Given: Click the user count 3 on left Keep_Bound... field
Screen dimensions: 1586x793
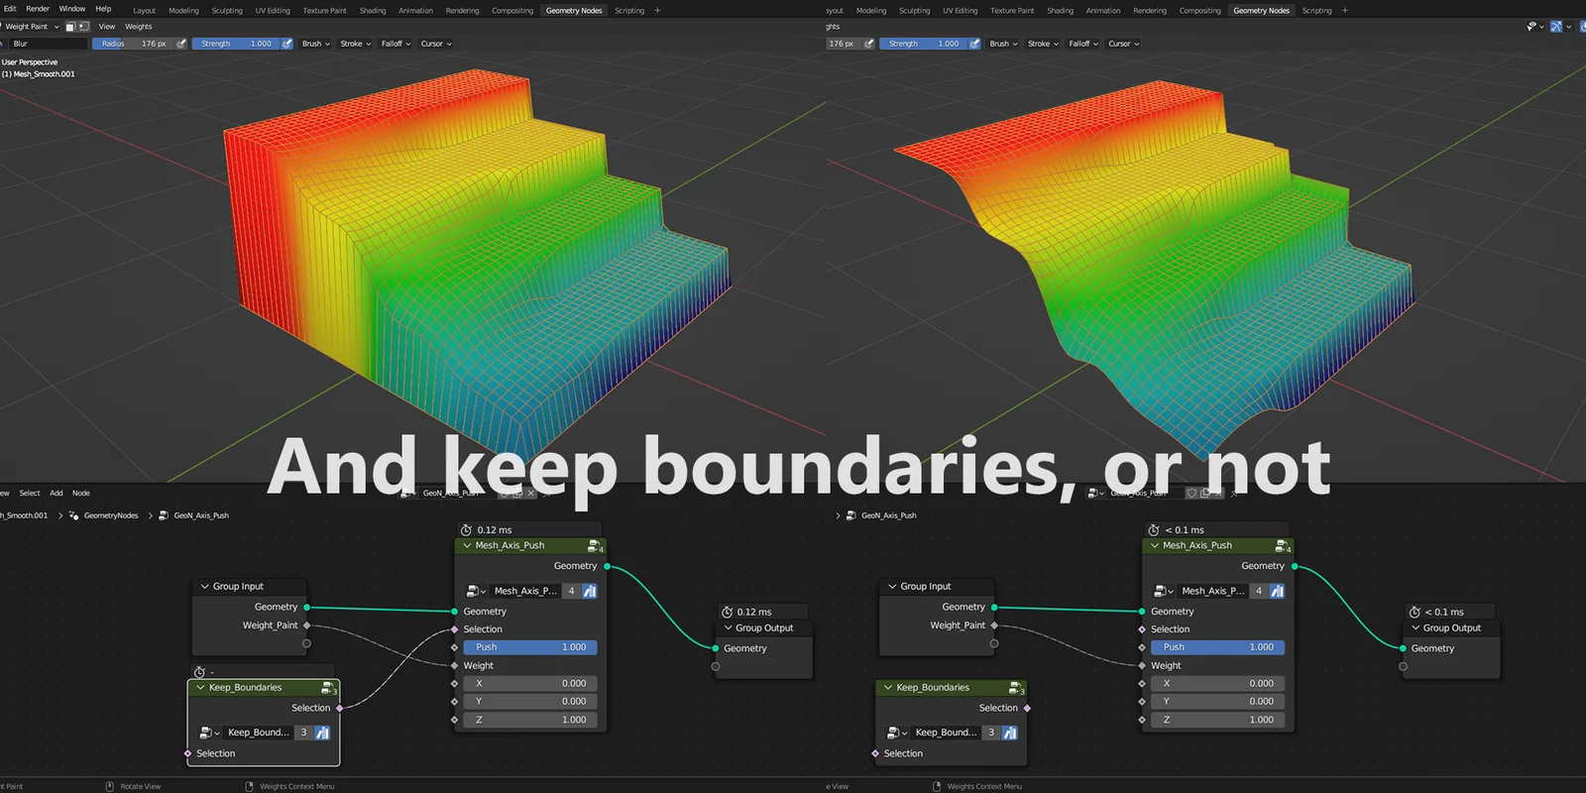Looking at the screenshot, I should [304, 733].
